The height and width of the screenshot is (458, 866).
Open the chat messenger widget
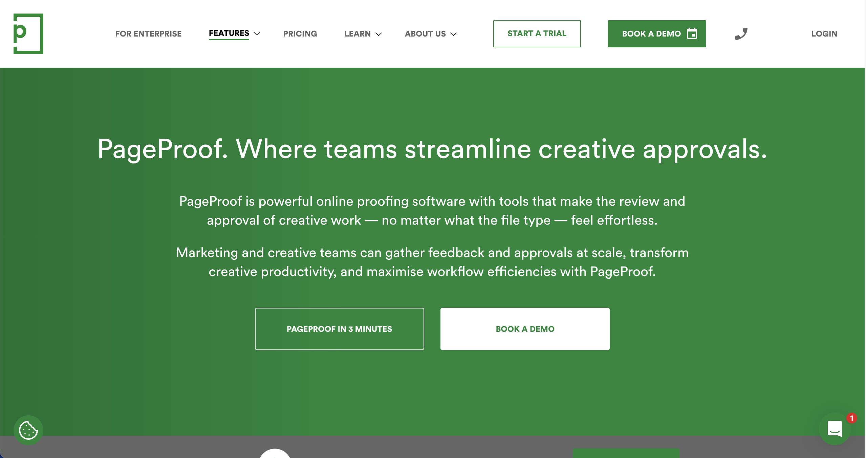point(835,429)
